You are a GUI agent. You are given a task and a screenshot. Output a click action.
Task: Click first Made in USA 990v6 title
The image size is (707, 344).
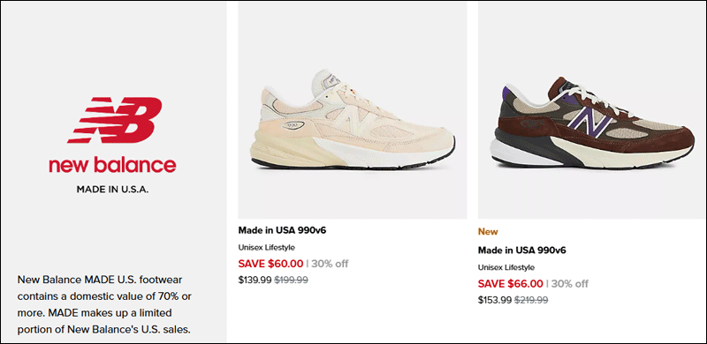tap(282, 230)
